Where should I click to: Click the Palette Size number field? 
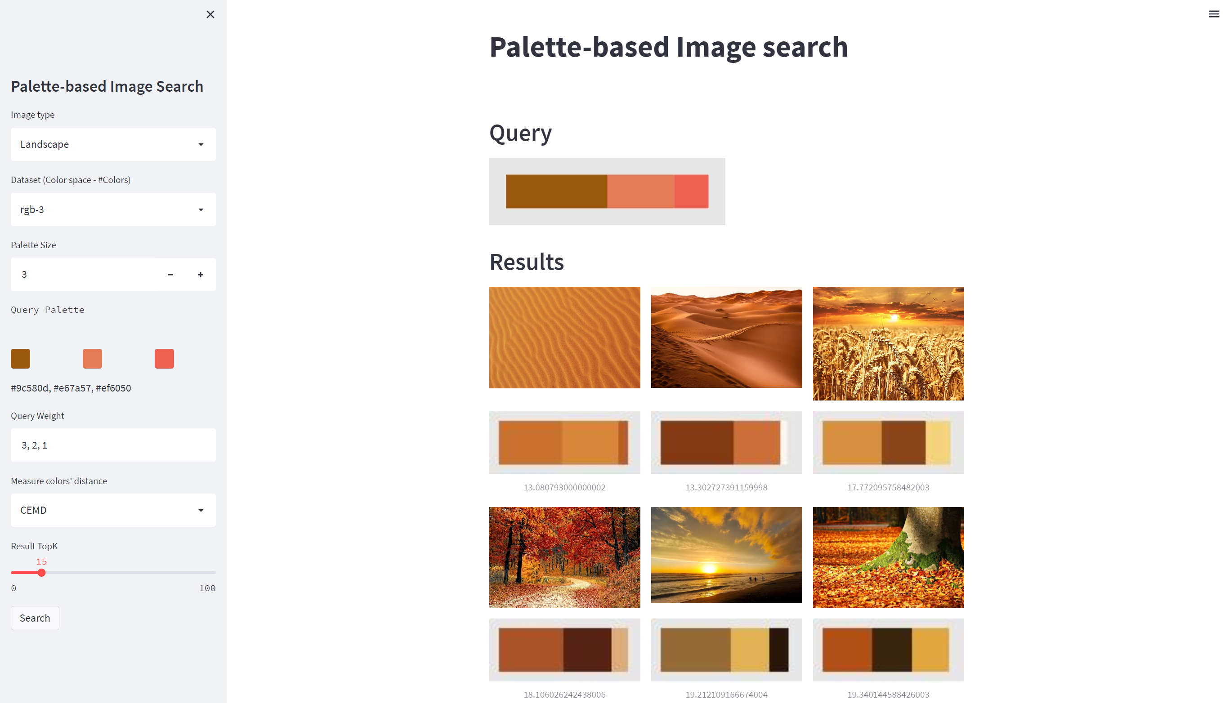click(83, 274)
